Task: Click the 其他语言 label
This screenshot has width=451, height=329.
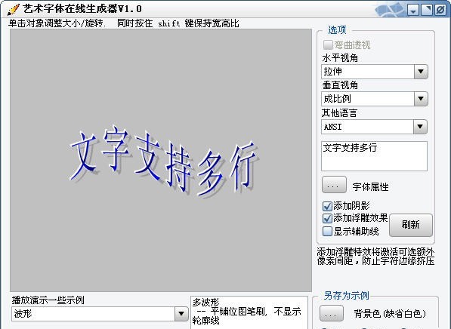Action: pyautogui.click(x=339, y=113)
